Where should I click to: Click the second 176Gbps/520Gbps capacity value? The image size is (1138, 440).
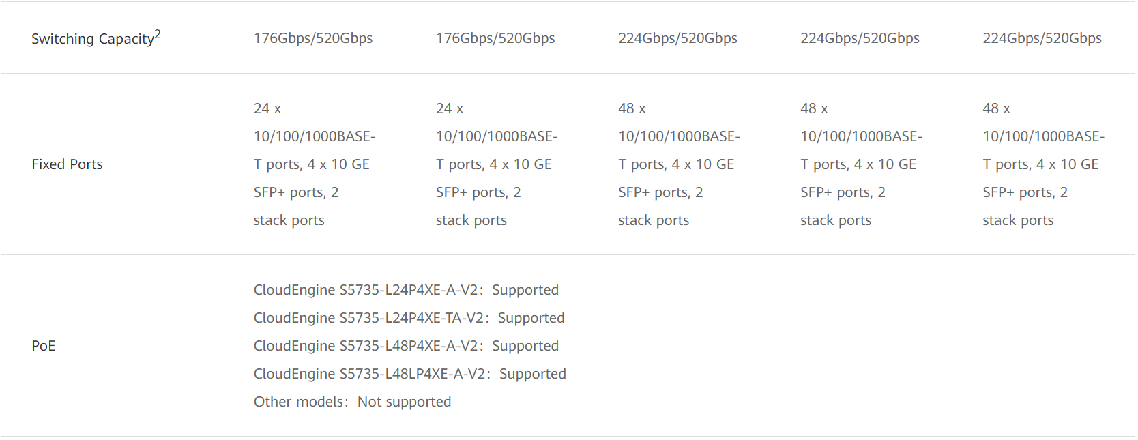point(495,38)
